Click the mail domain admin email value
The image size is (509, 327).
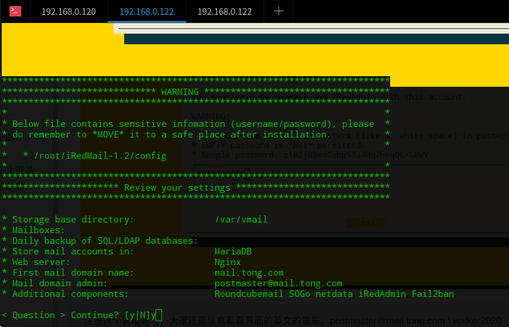point(278,283)
